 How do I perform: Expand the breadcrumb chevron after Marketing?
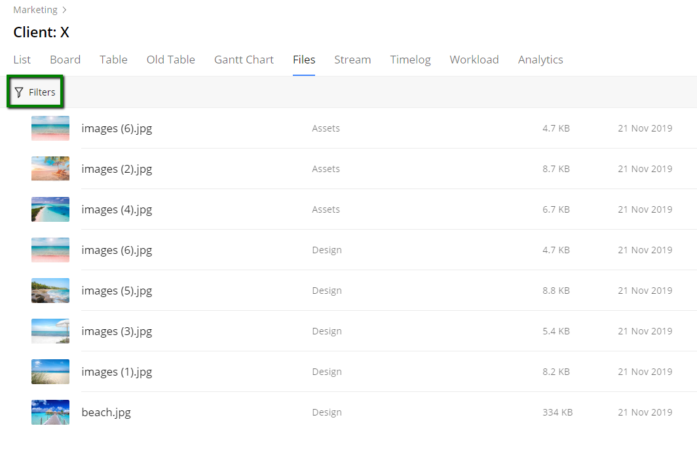tap(64, 10)
